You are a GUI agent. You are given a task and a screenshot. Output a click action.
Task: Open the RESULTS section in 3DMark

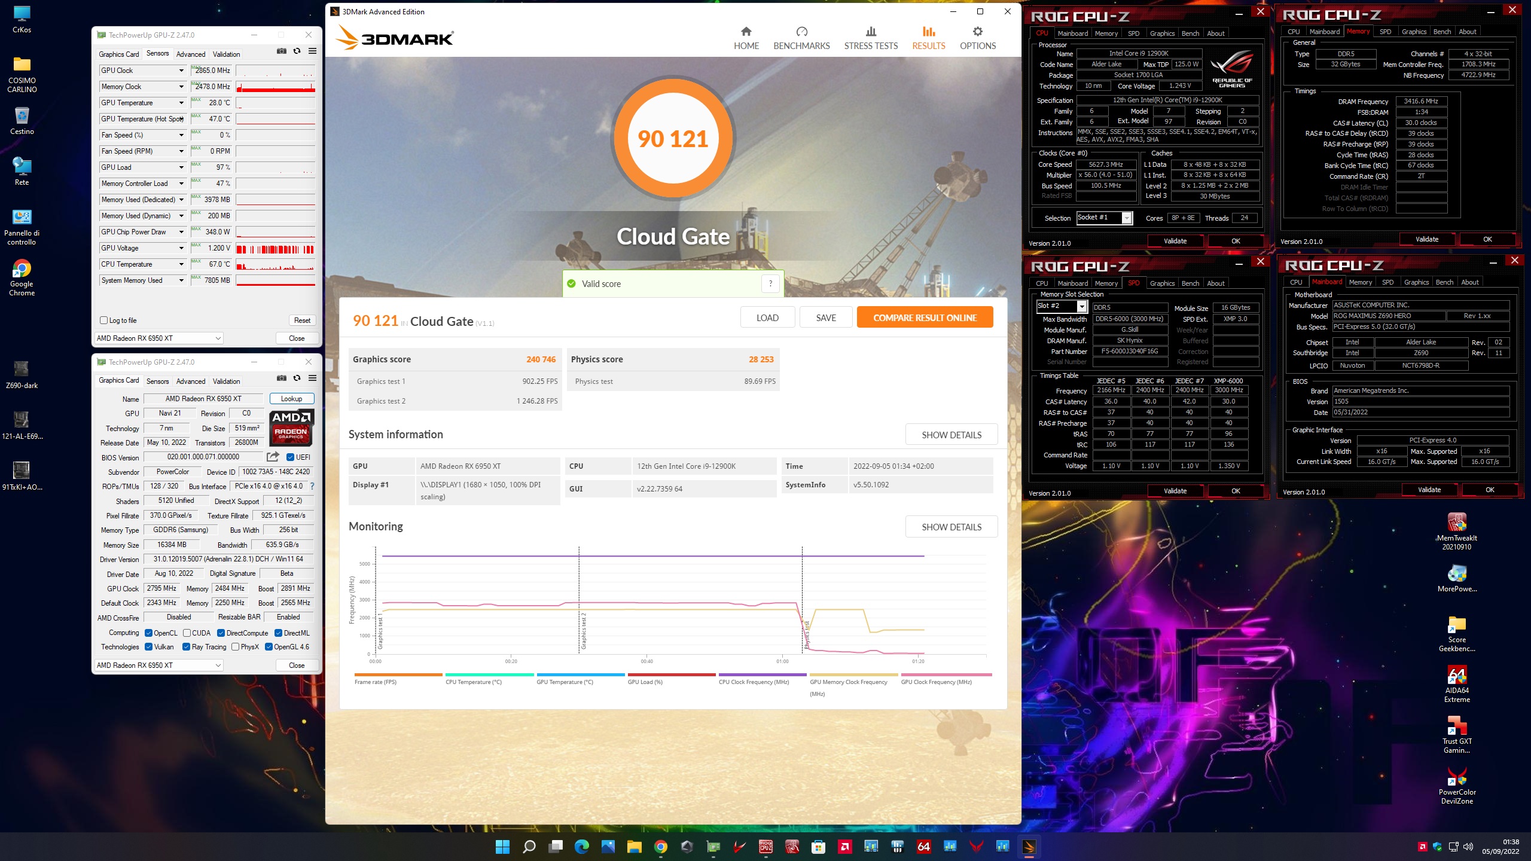(928, 38)
